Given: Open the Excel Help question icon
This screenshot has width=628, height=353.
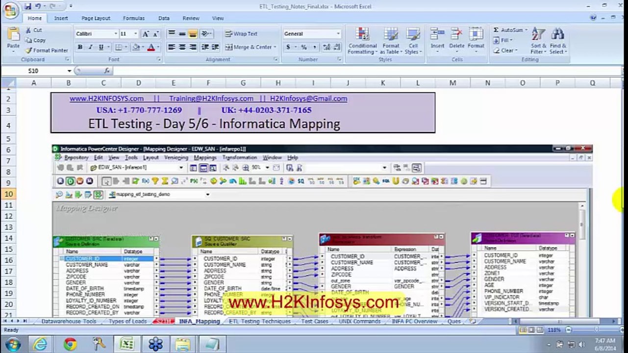Looking at the screenshot, I should click(x=593, y=18).
